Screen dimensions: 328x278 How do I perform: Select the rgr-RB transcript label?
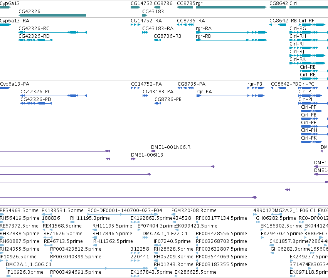coord(204,36)
